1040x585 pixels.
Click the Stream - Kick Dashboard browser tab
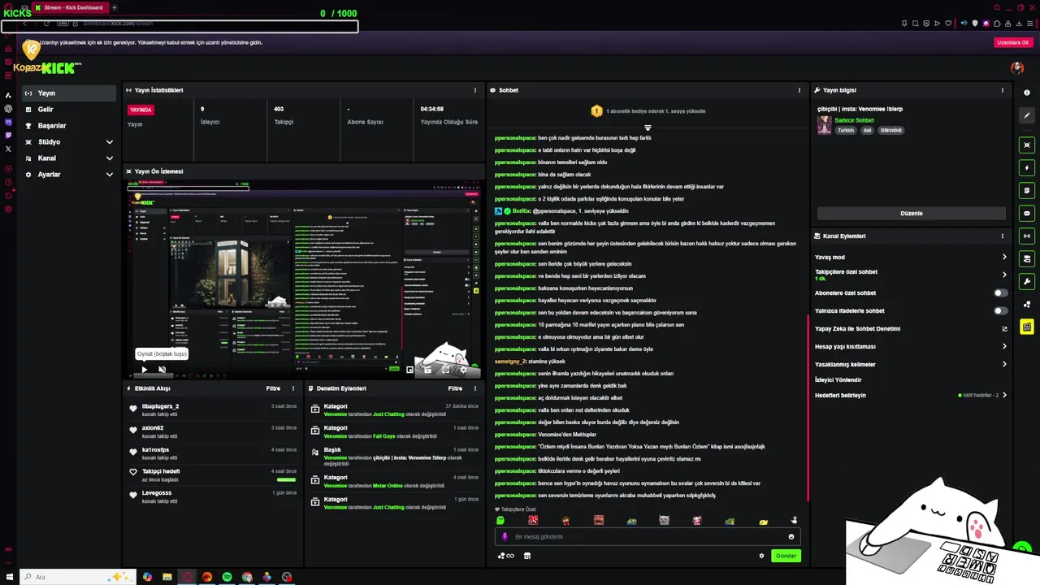[x=71, y=7]
